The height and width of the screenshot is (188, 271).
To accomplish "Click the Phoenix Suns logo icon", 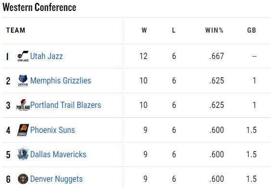I will [x=23, y=130].
